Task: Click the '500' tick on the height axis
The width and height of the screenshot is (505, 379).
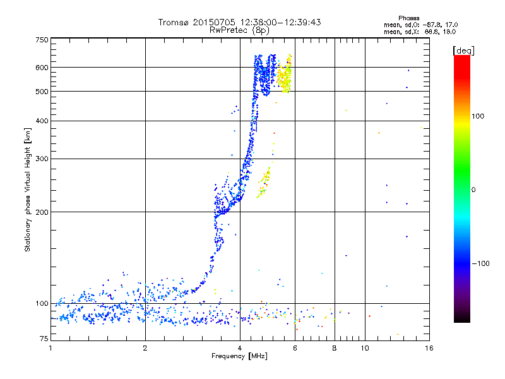Action: click(x=42, y=92)
